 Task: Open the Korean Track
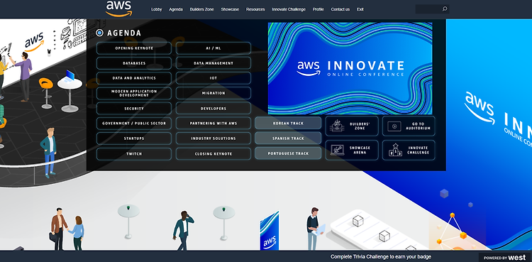tap(288, 123)
